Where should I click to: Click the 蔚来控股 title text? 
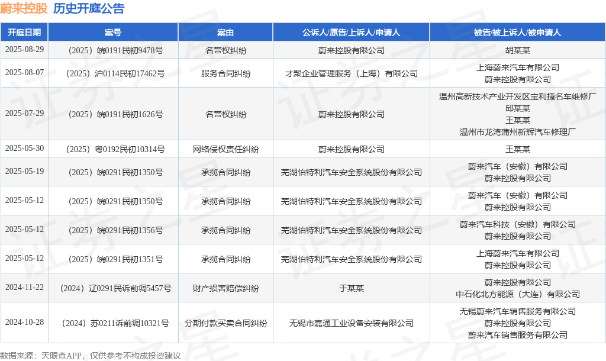pyautogui.click(x=24, y=8)
